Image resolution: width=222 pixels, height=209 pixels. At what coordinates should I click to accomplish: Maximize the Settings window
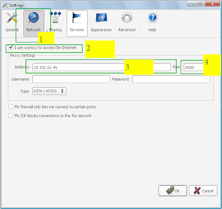200,4
